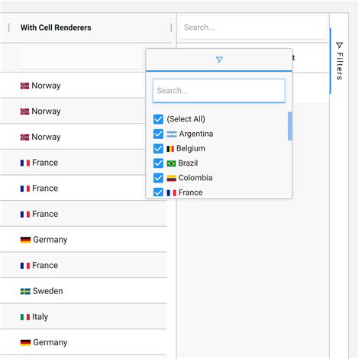Viewport: 362px width, 359px height.
Task: Toggle the France filter checkbox
Action: [x=158, y=192]
